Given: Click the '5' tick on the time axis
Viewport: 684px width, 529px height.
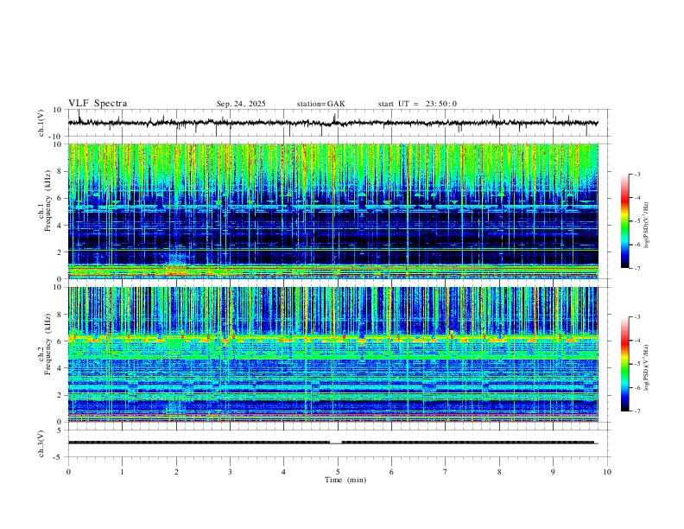Looking at the screenshot, I should click(x=338, y=472).
